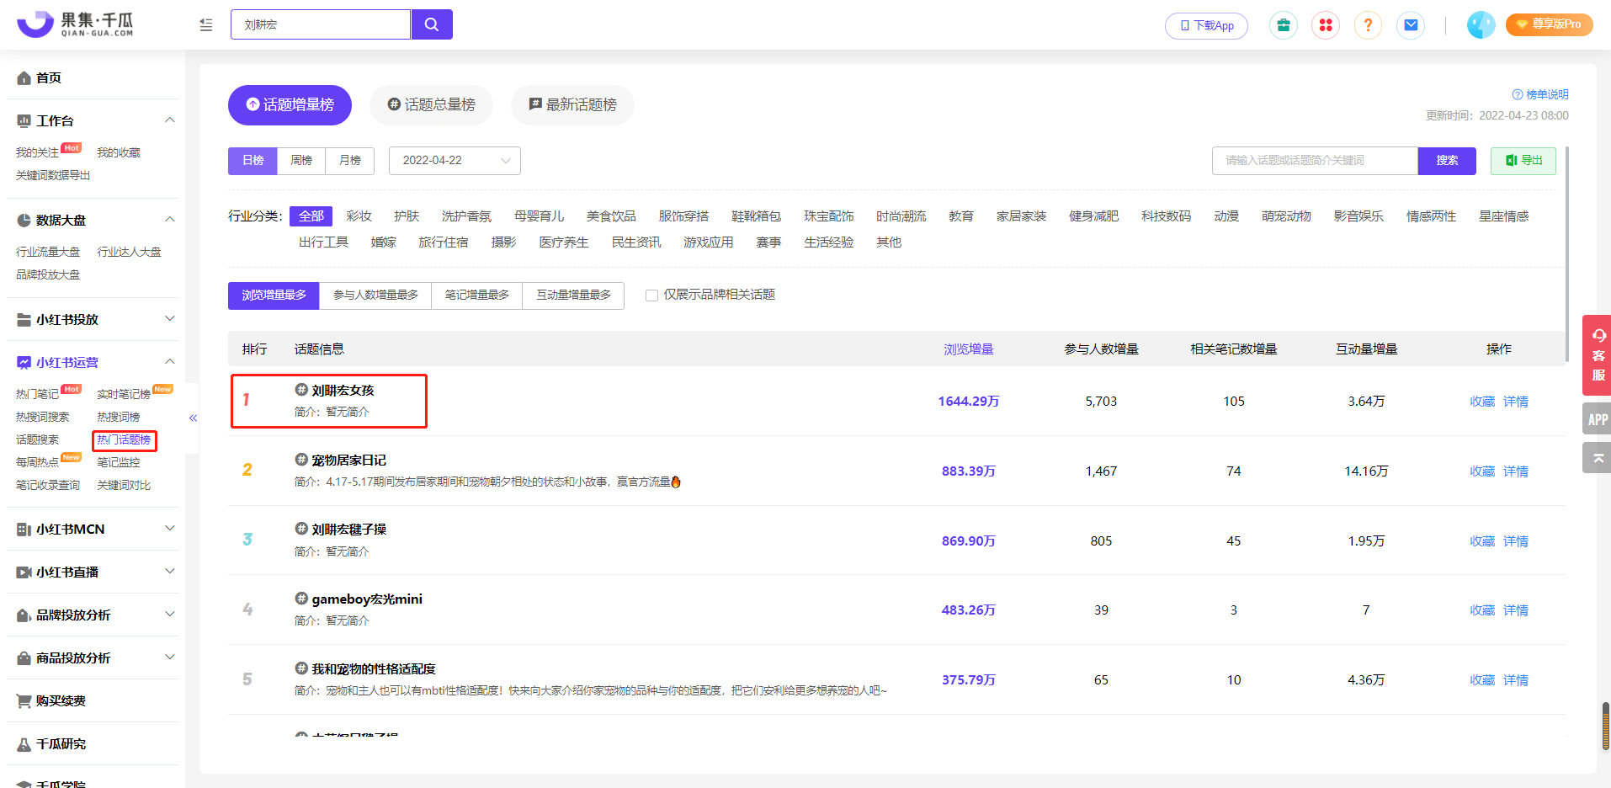The height and width of the screenshot is (788, 1611).
Task: Select 彩妆 industry category
Action: pos(359,216)
